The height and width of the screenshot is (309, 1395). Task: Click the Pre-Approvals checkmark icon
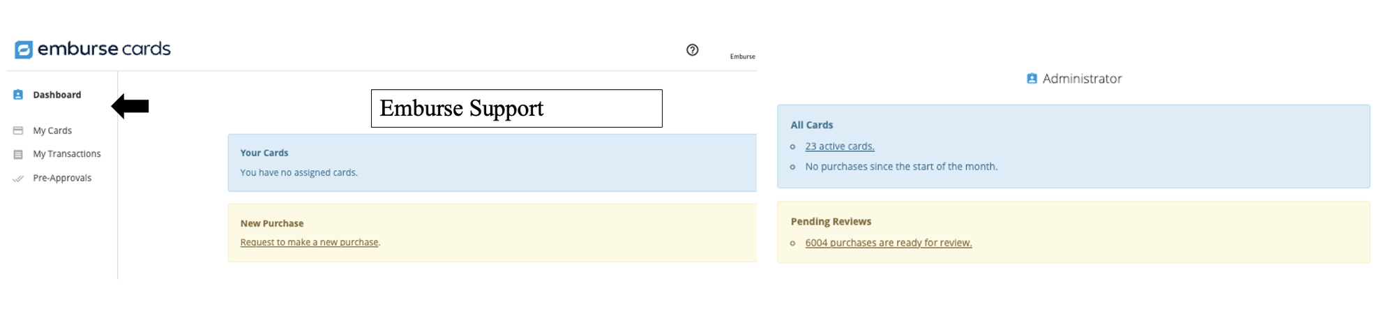point(18,179)
